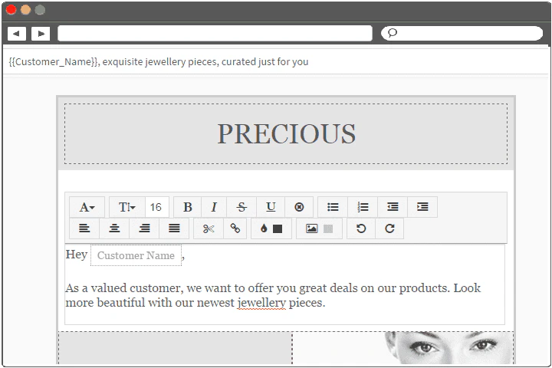This screenshot has height=368, width=552.
Task: Click the word Hey in the body
Action: point(77,255)
